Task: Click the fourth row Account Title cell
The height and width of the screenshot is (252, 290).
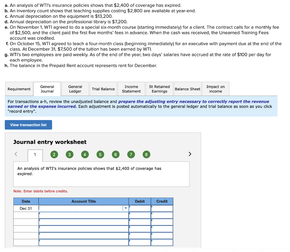Action: (84, 229)
